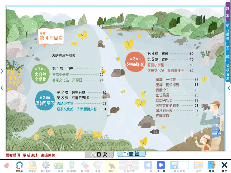Open 搞麼个? entry

(177, 90)
